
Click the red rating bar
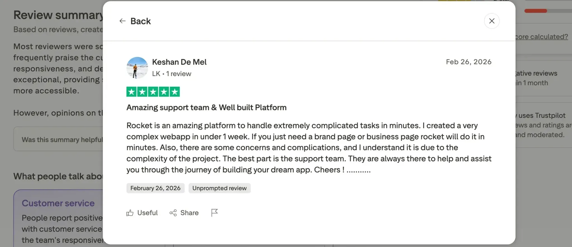click(x=535, y=11)
